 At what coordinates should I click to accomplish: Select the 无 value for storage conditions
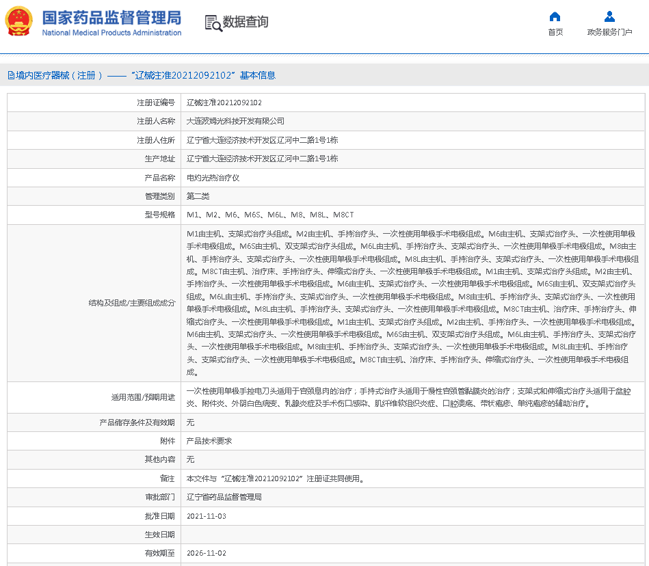pos(190,422)
